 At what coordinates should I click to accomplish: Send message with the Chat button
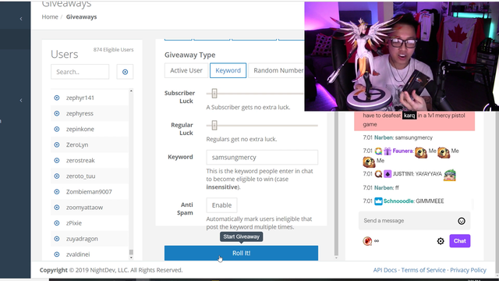tap(459, 241)
